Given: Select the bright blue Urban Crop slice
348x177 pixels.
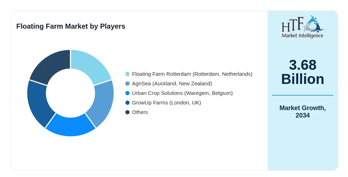Looking at the screenshot, I should tap(70, 126).
